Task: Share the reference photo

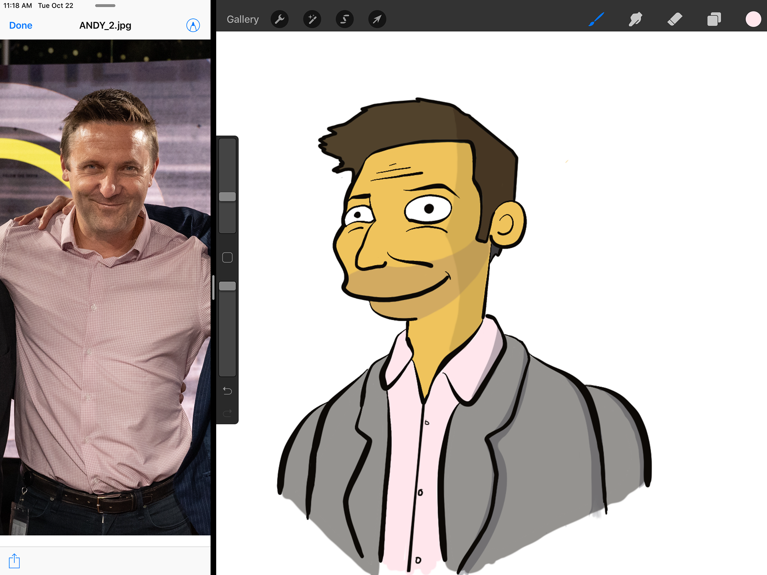Action: point(14,561)
